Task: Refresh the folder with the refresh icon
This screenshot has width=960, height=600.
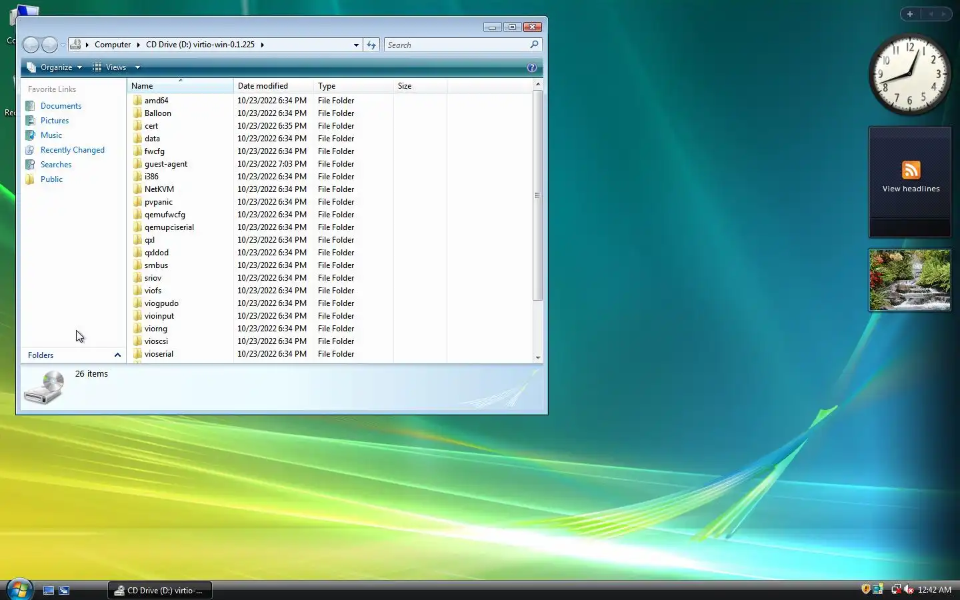Action: point(371,45)
